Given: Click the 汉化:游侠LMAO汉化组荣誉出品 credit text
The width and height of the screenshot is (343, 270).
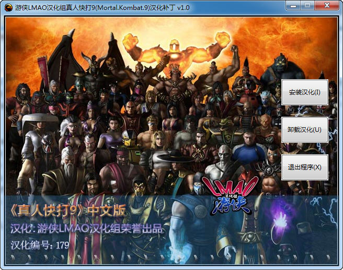Looking at the screenshot, I should pyautogui.click(x=86, y=229).
